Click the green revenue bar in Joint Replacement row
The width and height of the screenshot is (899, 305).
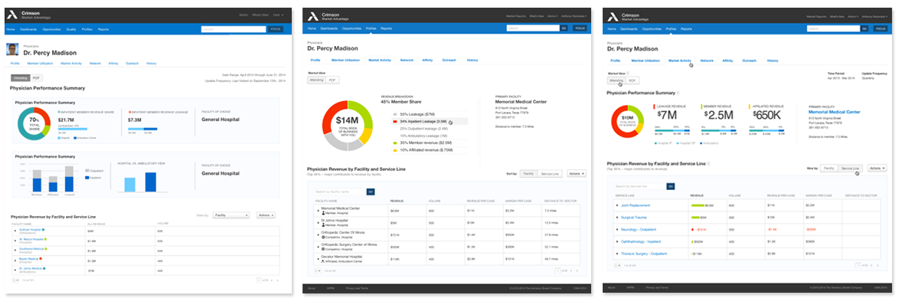698,205
